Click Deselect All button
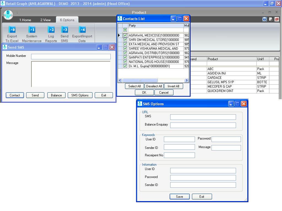 click(x=154, y=86)
